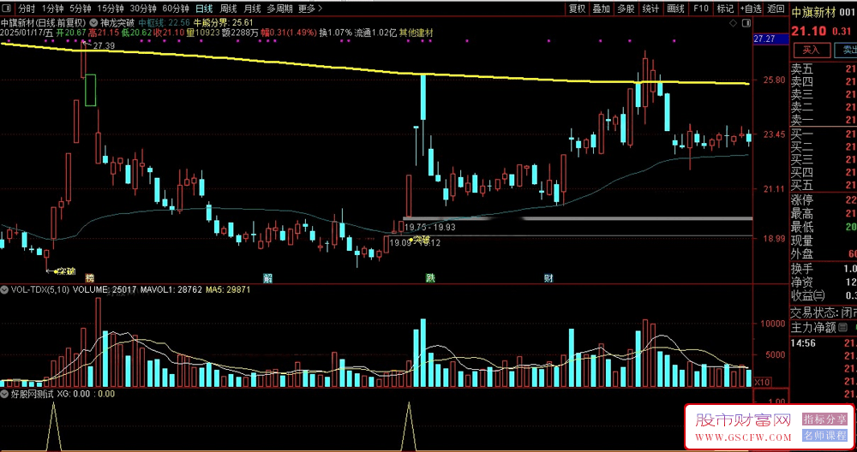The width and height of the screenshot is (857, 452).
Task: Toggle the right panel icon near chart corner
Action: click(x=746, y=23)
